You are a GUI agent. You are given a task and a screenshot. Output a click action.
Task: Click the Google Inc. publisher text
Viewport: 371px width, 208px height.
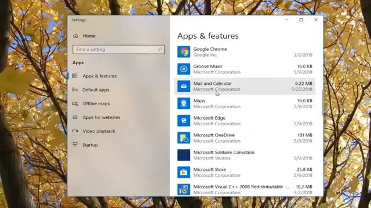(205, 55)
